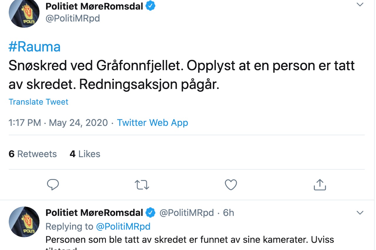Like the tweet using the heart icon
This screenshot has height=250, width=376.
[x=231, y=185]
